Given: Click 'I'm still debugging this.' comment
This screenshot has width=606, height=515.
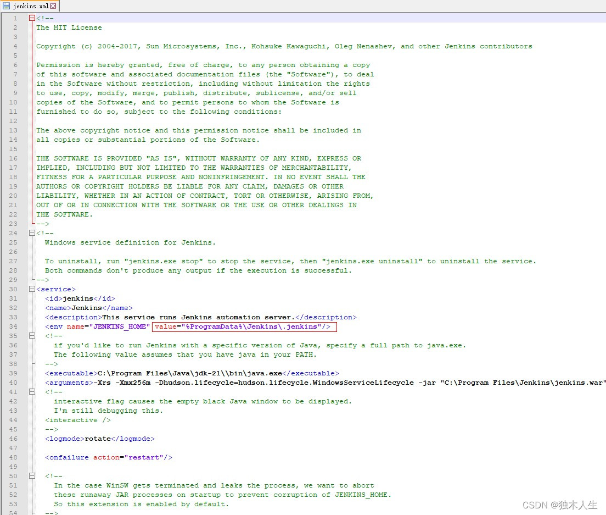Looking at the screenshot, I should point(109,411).
